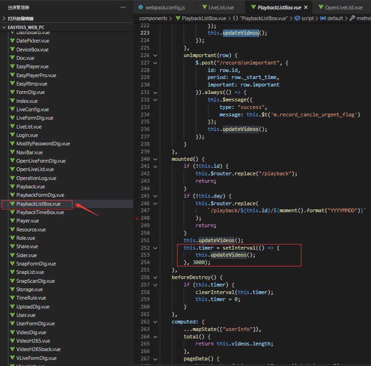Fold code at line 226 unimportant method
Screen dimensions: 371x366
click(155, 56)
